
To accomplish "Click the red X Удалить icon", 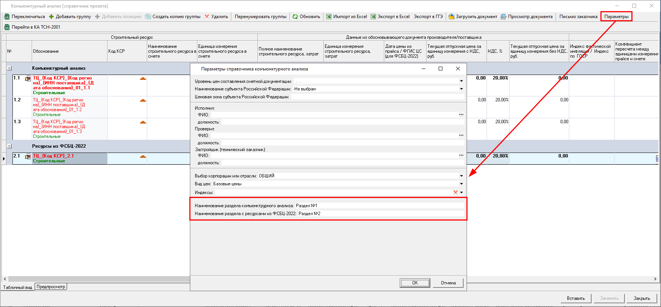I will (x=207, y=17).
